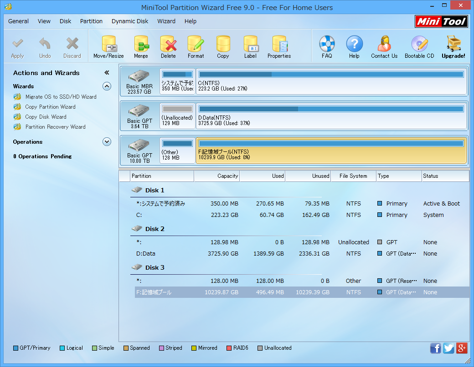474x367 pixels.
Task: Click the Help question mark icon
Action: [x=354, y=44]
